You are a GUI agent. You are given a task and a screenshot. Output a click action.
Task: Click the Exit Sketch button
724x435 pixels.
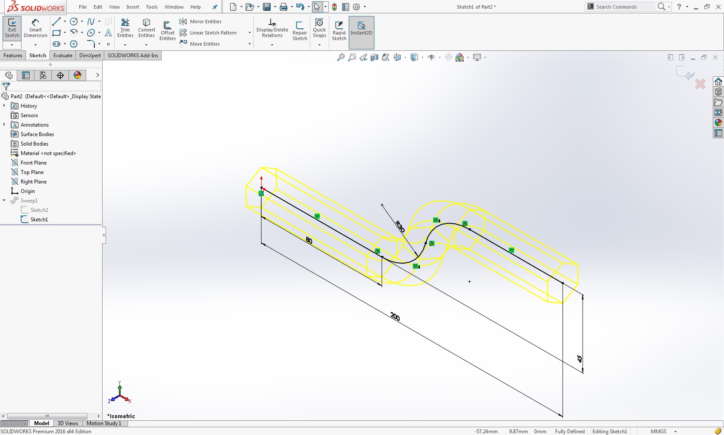12,28
